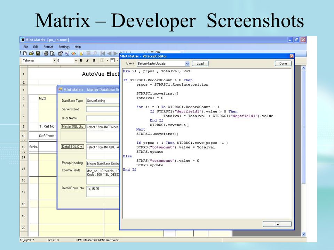Toggle Italic formatting
Screen dimensions: 334x250
tap(87, 60)
